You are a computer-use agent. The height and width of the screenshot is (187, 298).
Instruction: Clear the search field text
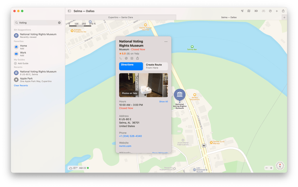click(x=59, y=23)
